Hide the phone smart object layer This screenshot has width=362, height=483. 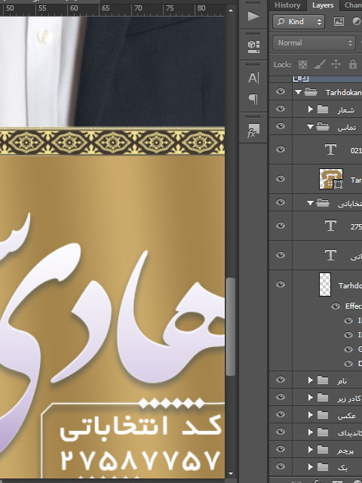pos(281,179)
